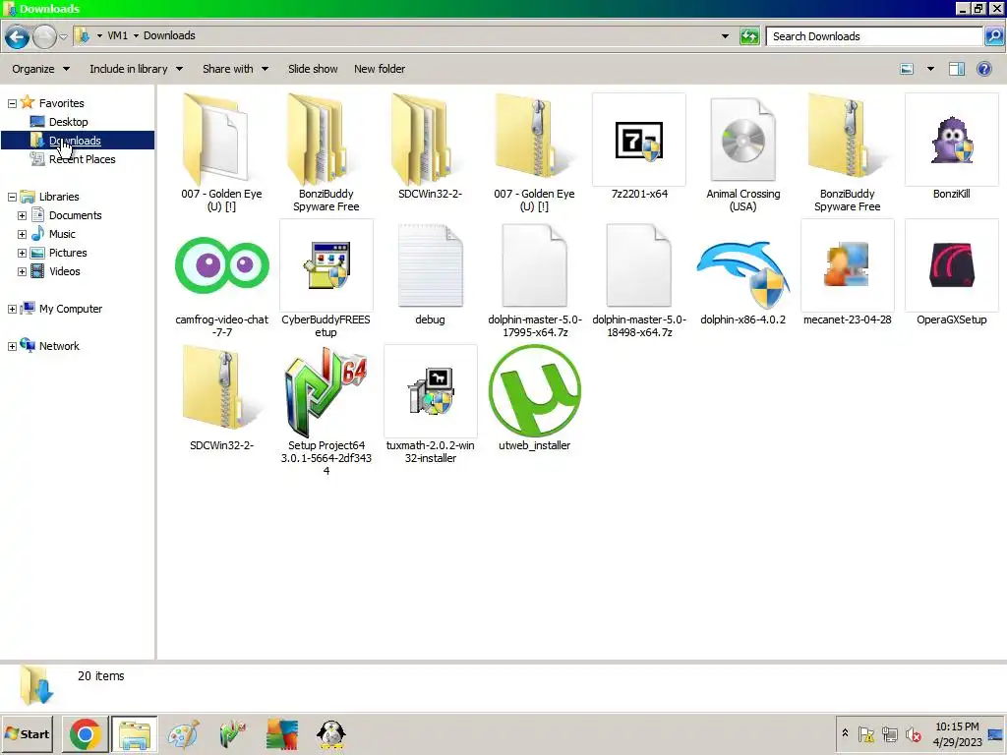This screenshot has width=1007, height=755.
Task: Expand the Music library node
Action: [x=22, y=234]
